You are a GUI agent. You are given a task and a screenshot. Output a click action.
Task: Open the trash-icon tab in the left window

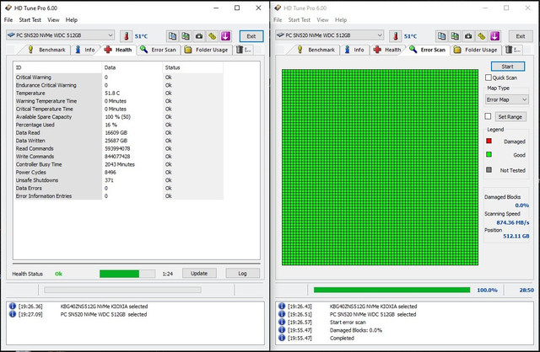point(244,50)
